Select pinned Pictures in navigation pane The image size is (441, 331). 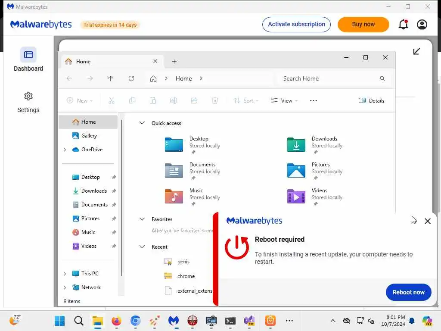pyautogui.click(x=88, y=219)
